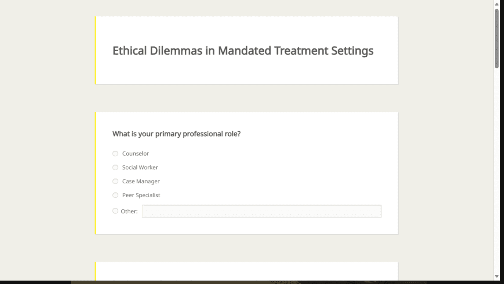The width and height of the screenshot is (504, 284).
Task: Select the Peer Specialist radio circle
Action: point(115,195)
